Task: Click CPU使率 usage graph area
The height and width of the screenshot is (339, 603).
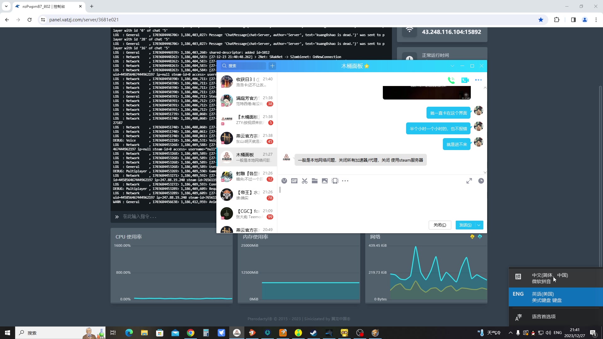Action: point(172,271)
